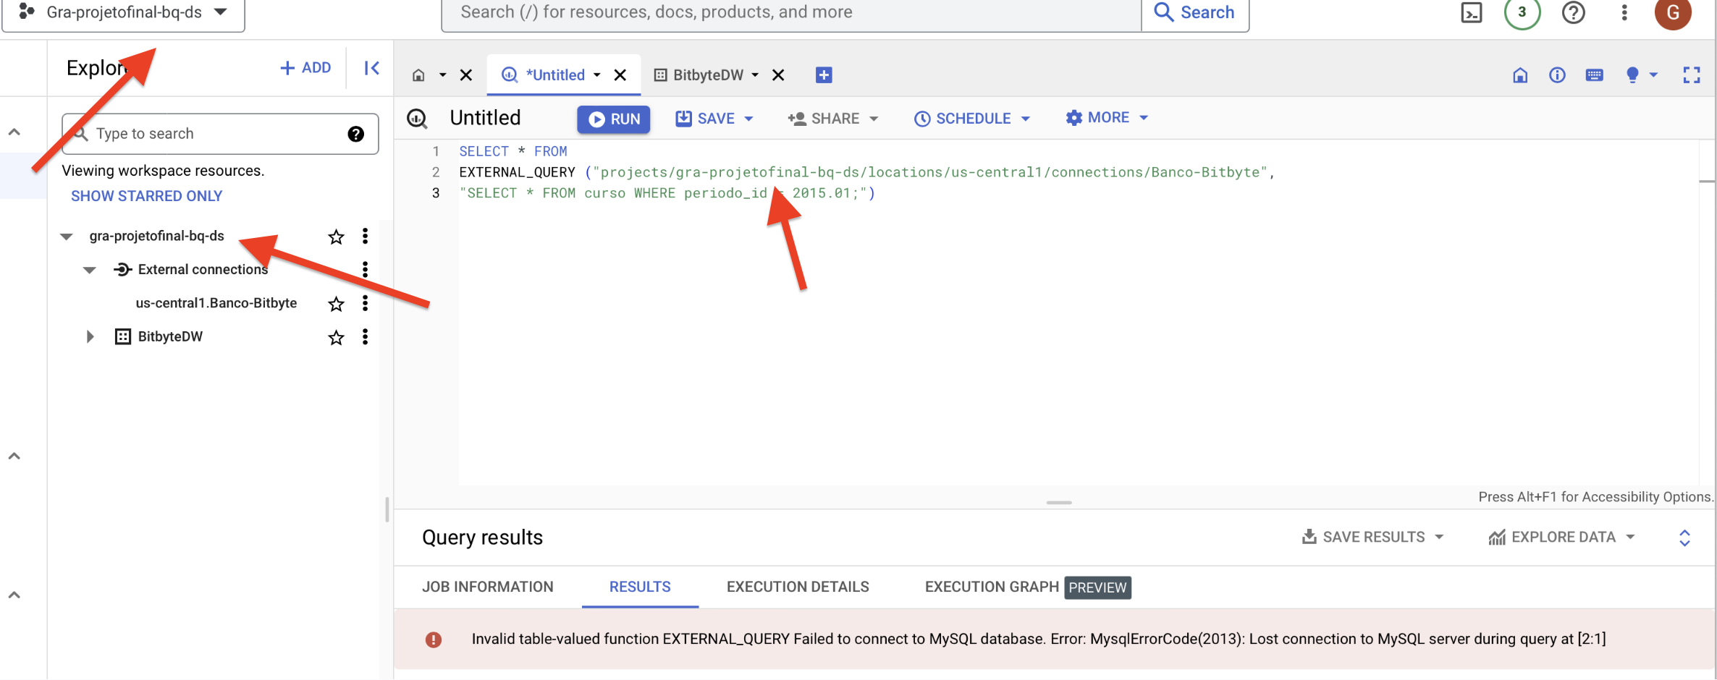Image resolution: width=1717 pixels, height=680 pixels.
Task: Click ADD in Explorer panel
Action: (305, 67)
